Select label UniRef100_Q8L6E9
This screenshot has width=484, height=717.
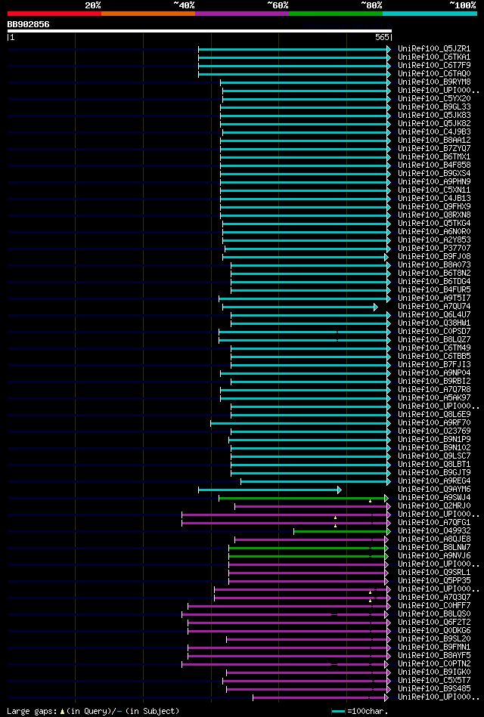pyautogui.click(x=435, y=414)
